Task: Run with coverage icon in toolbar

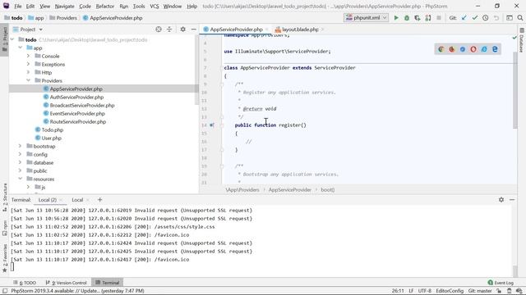Action: click(x=418, y=18)
